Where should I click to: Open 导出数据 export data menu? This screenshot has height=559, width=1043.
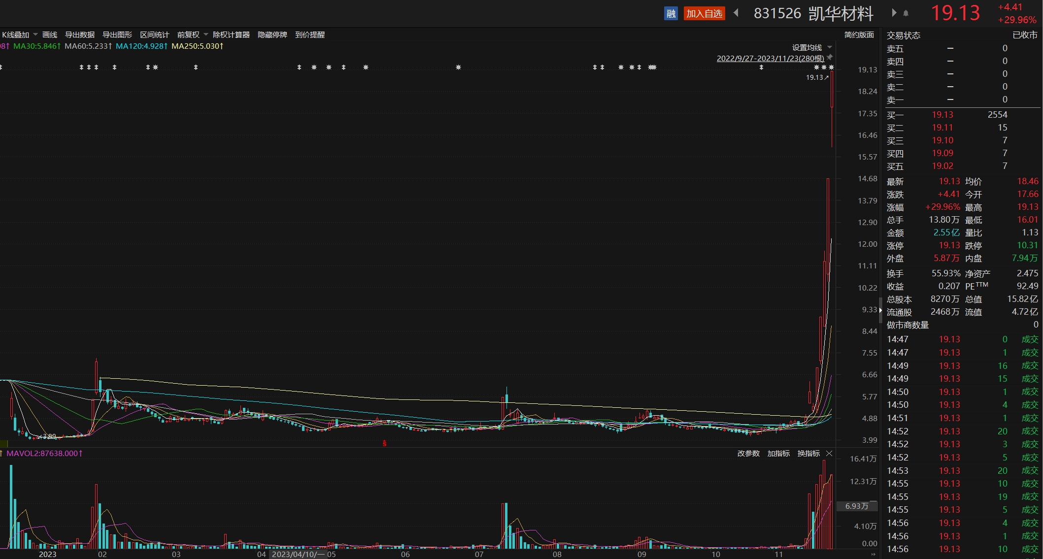(x=79, y=34)
